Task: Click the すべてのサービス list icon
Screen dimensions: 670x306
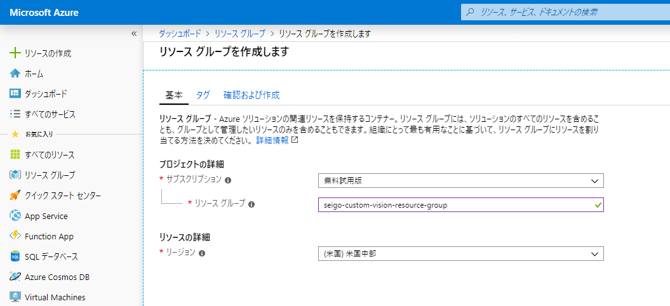Action: pos(15,114)
